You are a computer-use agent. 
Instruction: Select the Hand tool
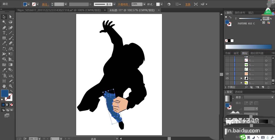[4, 86]
